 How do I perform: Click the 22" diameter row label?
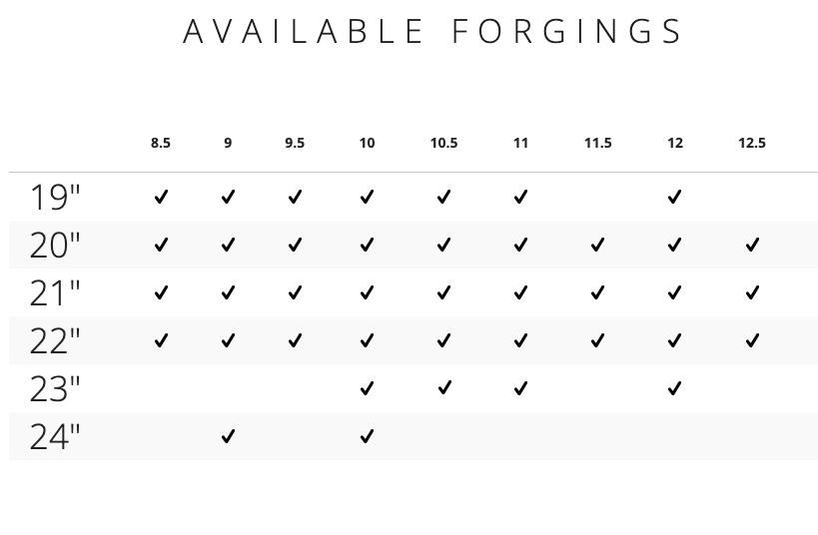pyautogui.click(x=55, y=341)
